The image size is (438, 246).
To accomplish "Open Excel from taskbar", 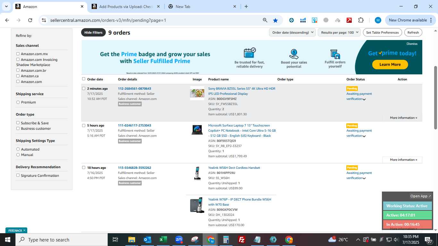I will pyautogui.click(x=163, y=240).
